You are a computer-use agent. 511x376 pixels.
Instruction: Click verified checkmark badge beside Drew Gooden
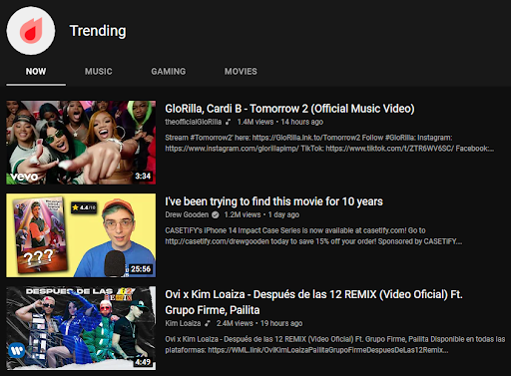tap(216, 215)
